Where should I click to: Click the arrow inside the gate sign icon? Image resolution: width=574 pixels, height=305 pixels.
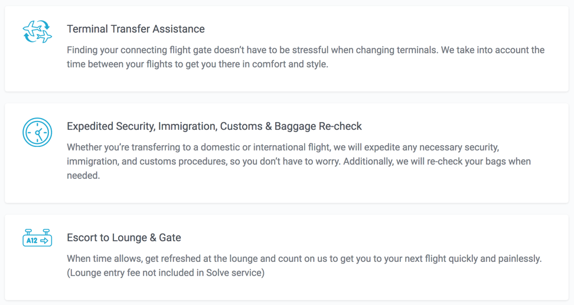[x=45, y=241]
